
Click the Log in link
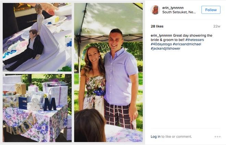[155, 137]
